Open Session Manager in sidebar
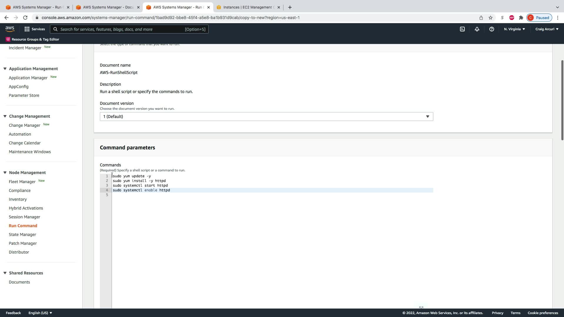 pyautogui.click(x=24, y=217)
